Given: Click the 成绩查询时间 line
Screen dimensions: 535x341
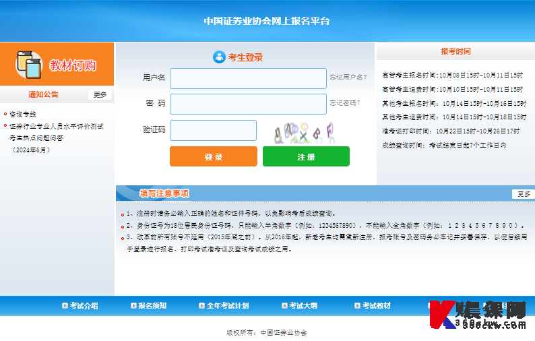Looking at the screenshot, I should pyautogui.click(x=444, y=146).
